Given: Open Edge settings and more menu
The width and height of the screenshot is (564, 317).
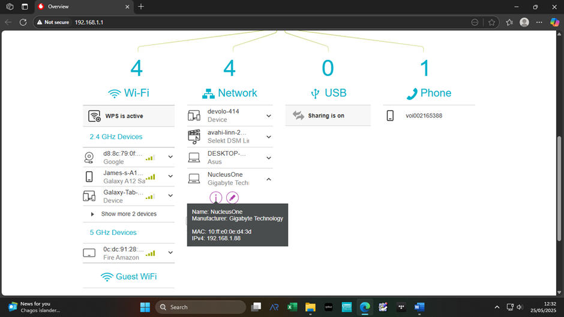Looking at the screenshot, I should [539, 22].
